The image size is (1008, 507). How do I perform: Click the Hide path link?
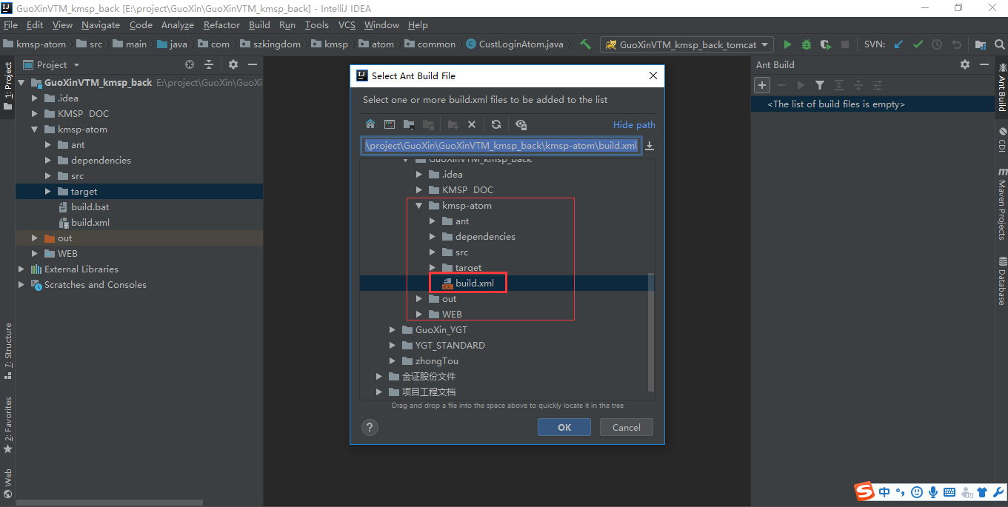634,125
